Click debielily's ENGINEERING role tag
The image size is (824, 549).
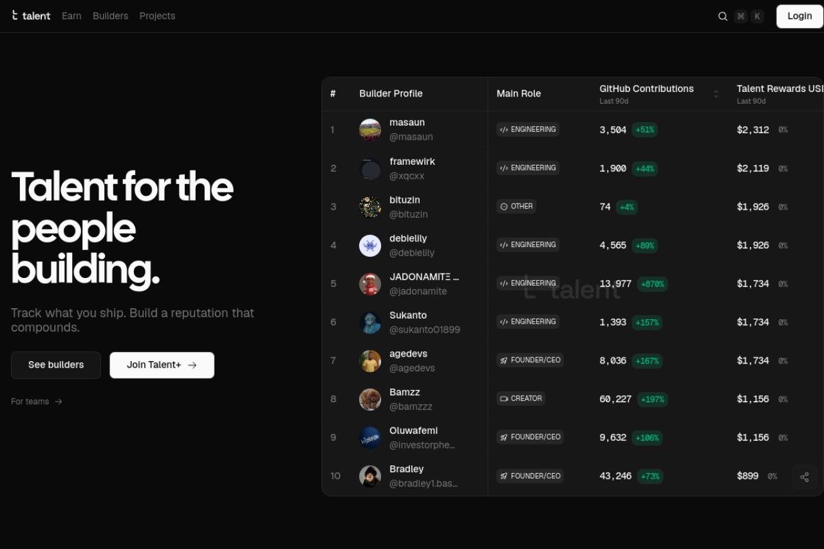(x=528, y=245)
